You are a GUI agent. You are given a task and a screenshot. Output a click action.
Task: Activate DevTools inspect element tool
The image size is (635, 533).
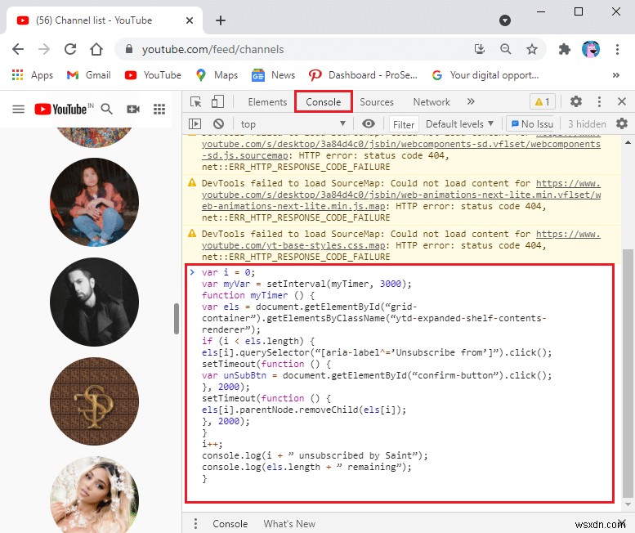pyautogui.click(x=196, y=101)
